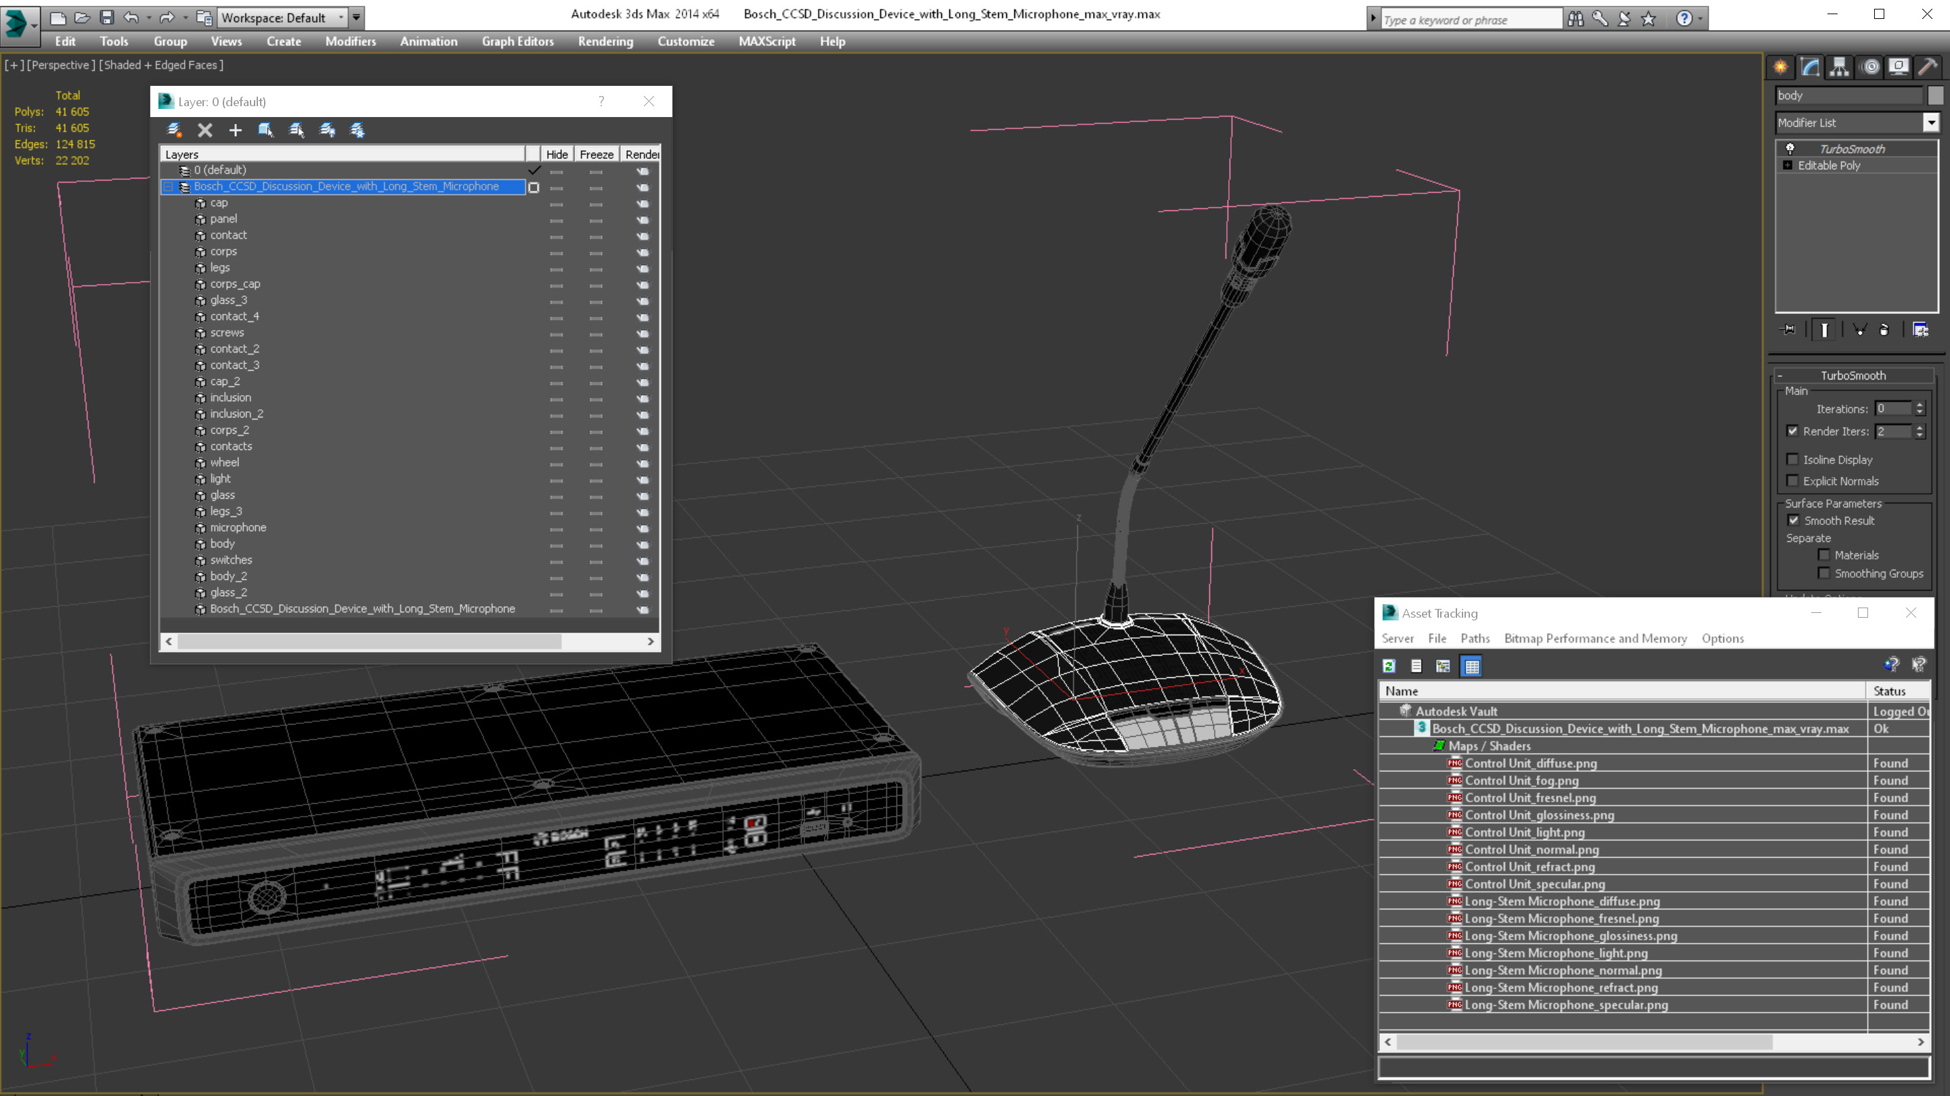Enable Separate by Materials checkbox

tap(1824, 555)
